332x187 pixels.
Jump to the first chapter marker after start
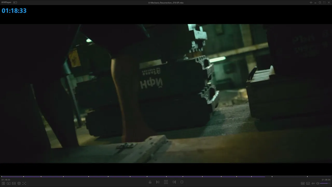pos(24,177)
